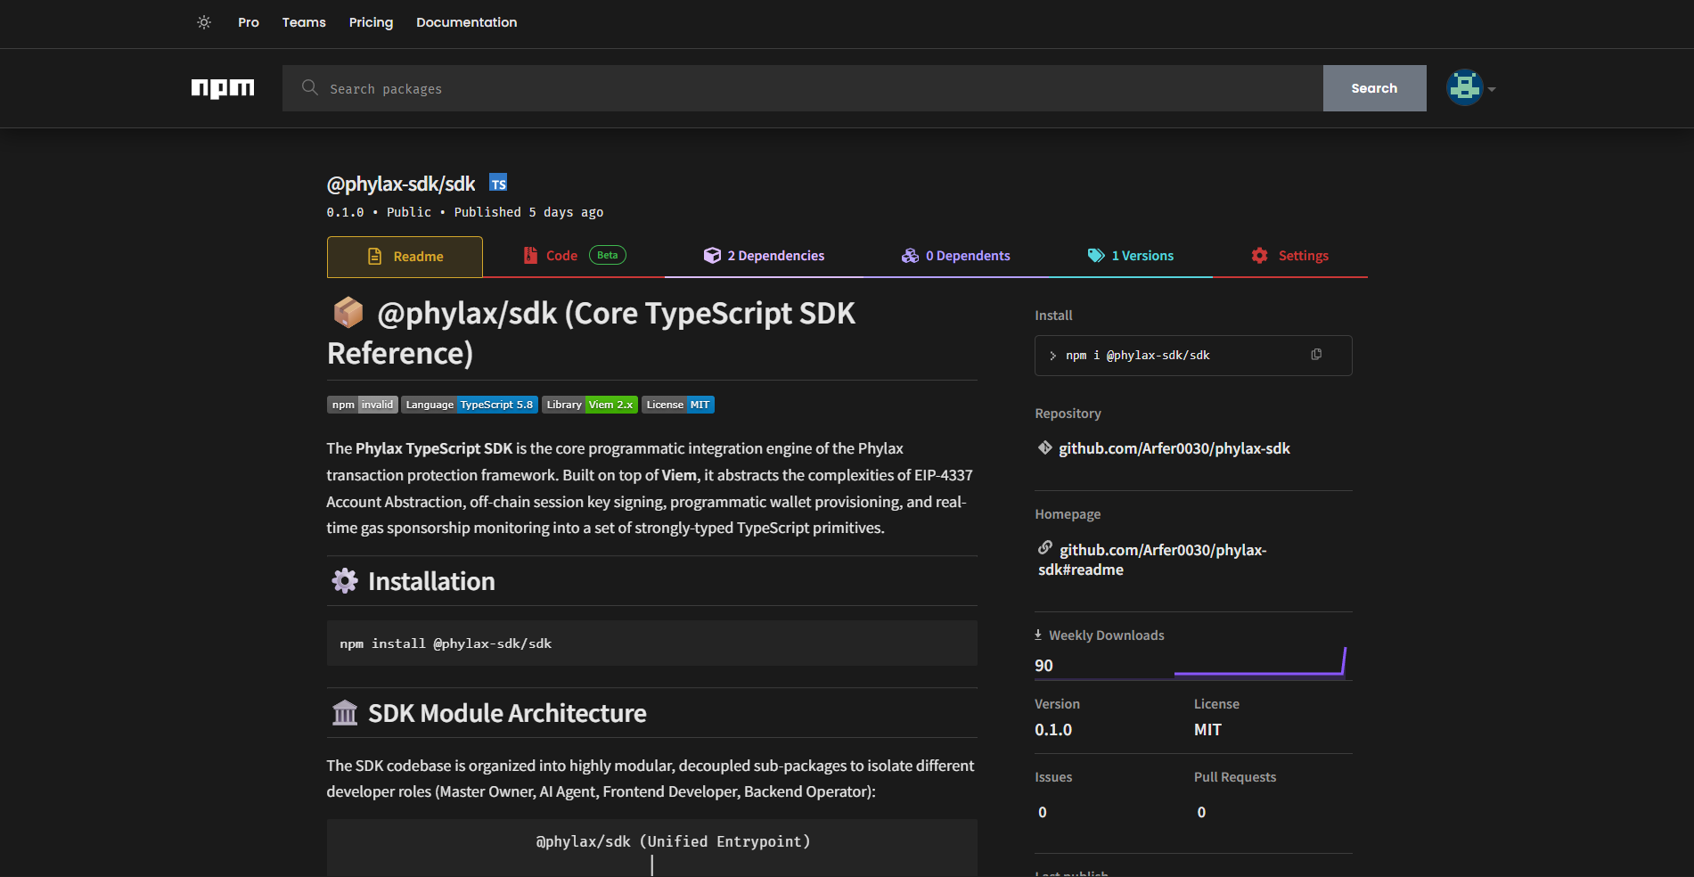Click the chevron prompt icon in install box
Screen dimensions: 1694x877
[1052, 356]
